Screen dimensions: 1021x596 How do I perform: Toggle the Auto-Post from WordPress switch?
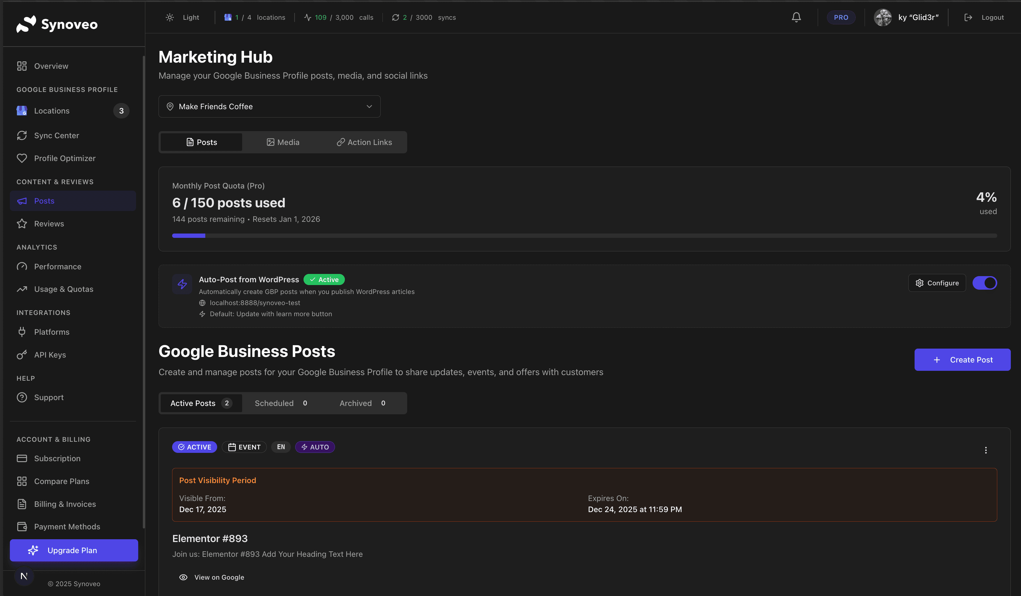click(985, 283)
